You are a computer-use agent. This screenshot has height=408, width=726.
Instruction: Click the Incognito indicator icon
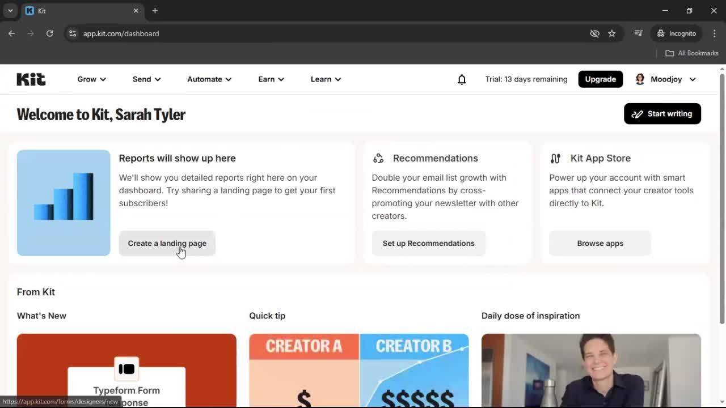pos(661,33)
